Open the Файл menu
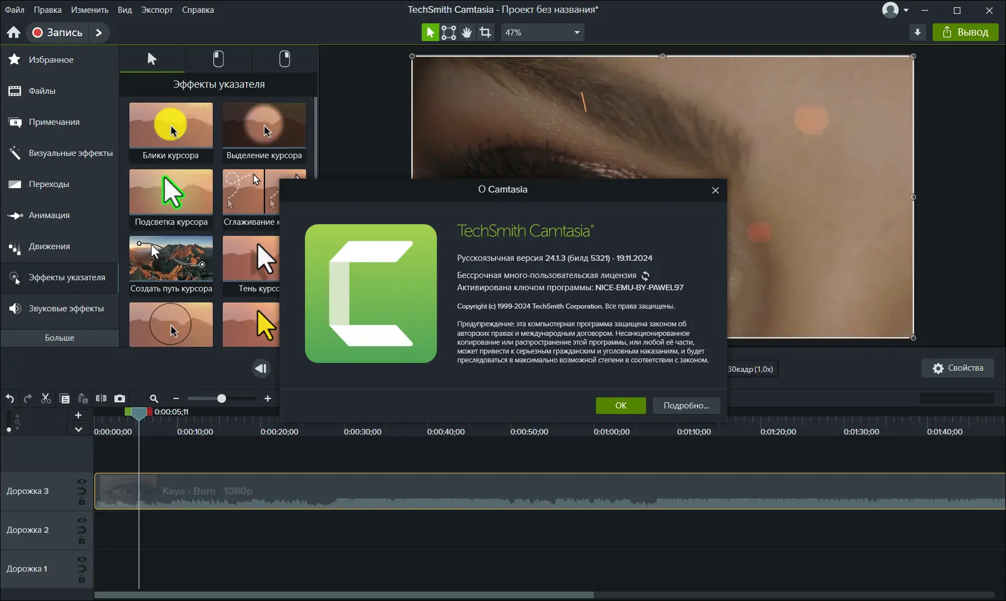The width and height of the screenshot is (1006, 601). point(14,10)
